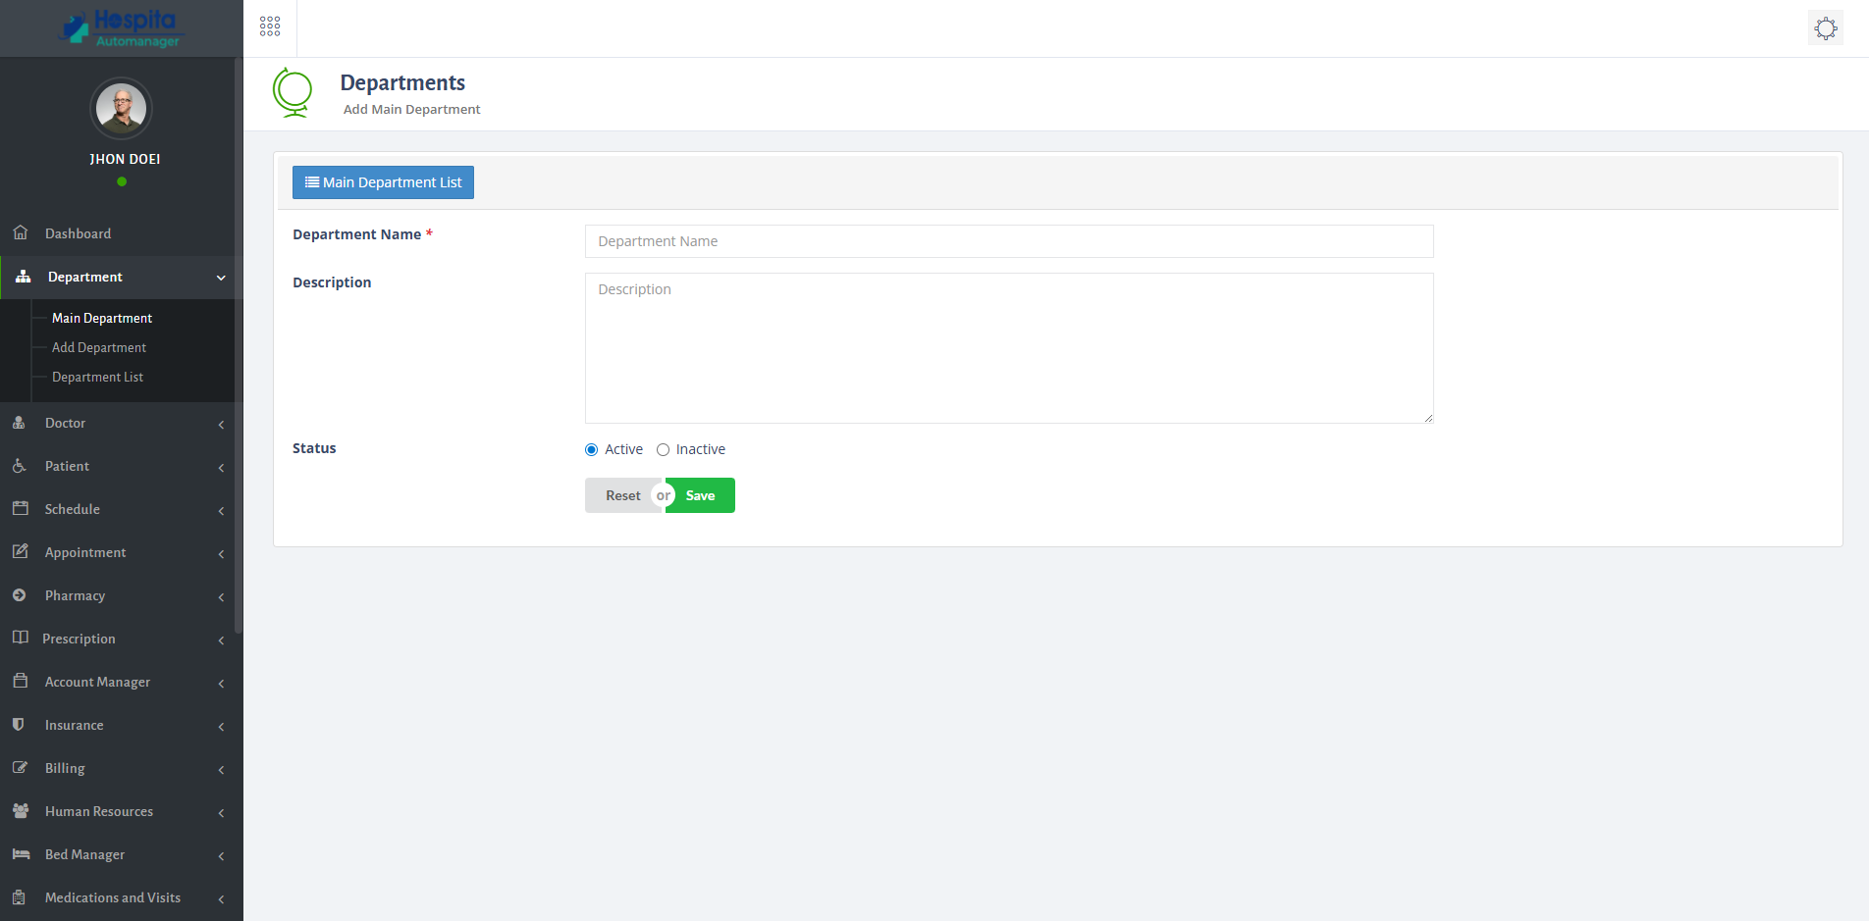The image size is (1869, 921).
Task: Open the Pharmacy section icon
Action: tap(21, 595)
